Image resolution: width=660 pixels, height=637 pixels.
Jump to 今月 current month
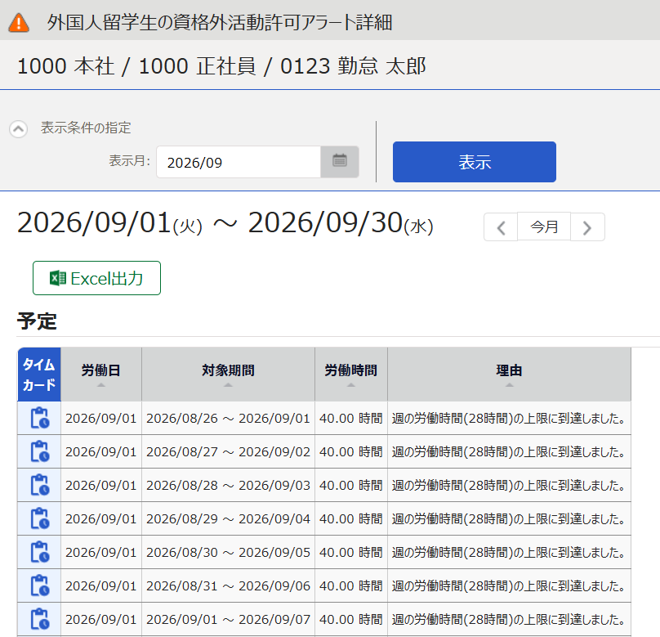pos(544,227)
